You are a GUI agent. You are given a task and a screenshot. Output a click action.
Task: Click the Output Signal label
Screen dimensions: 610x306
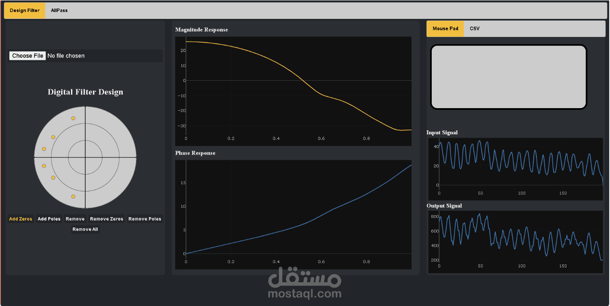pyautogui.click(x=444, y=206)
